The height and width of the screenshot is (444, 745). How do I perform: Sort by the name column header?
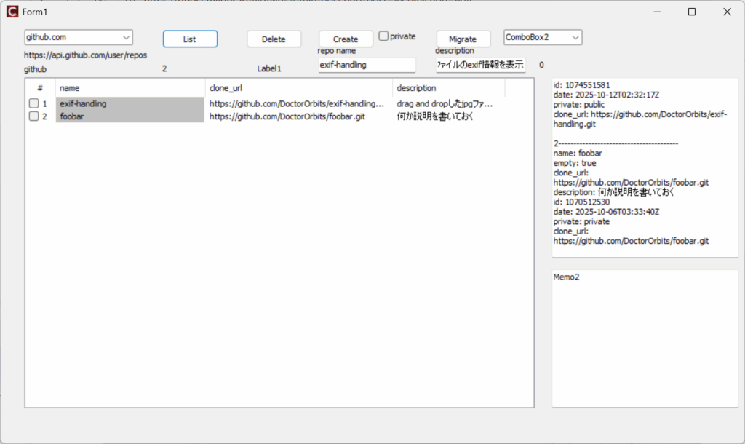tap(130, 88)
